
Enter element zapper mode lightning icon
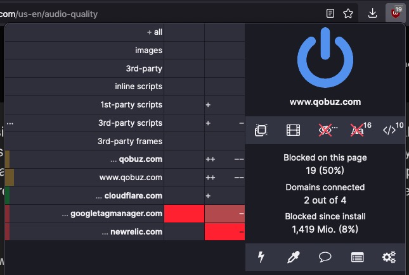261,257
